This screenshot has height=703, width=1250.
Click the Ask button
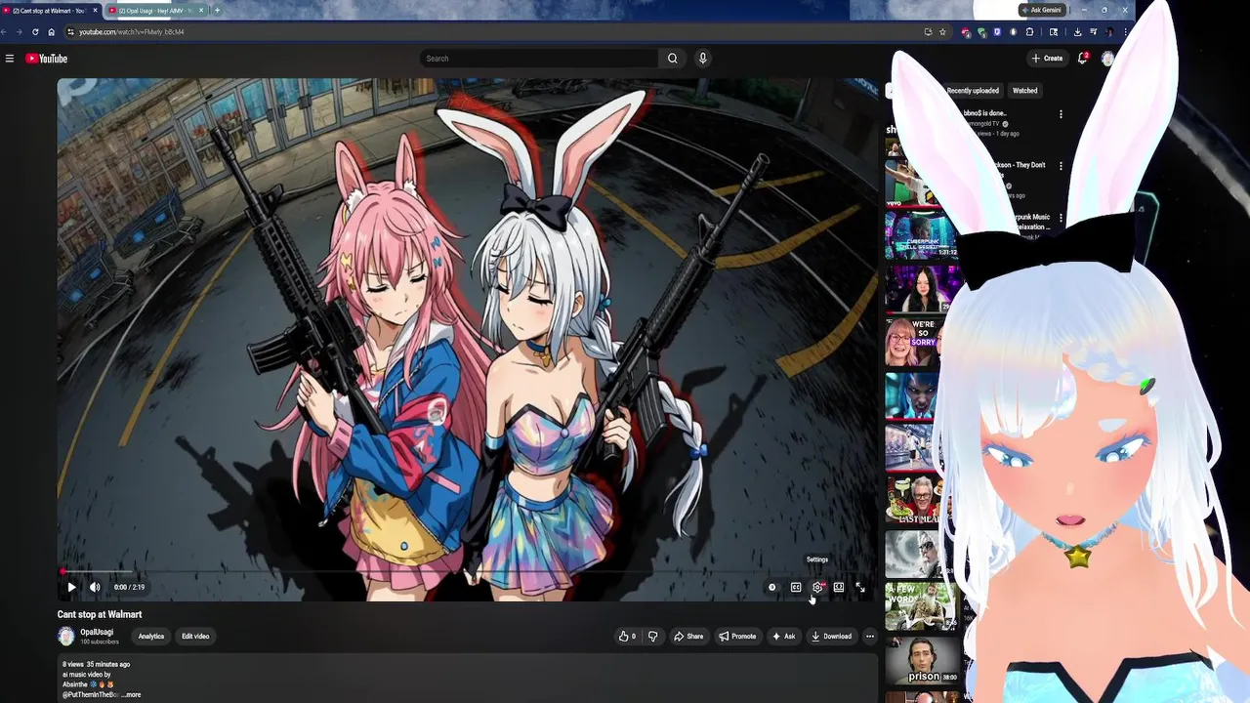783,637
